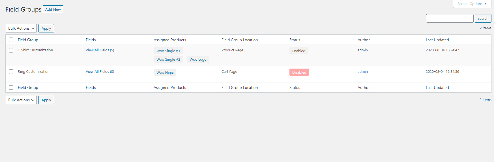Click the bottom Apply button
This screenshot has width=494, height=162.
(46, 100)
